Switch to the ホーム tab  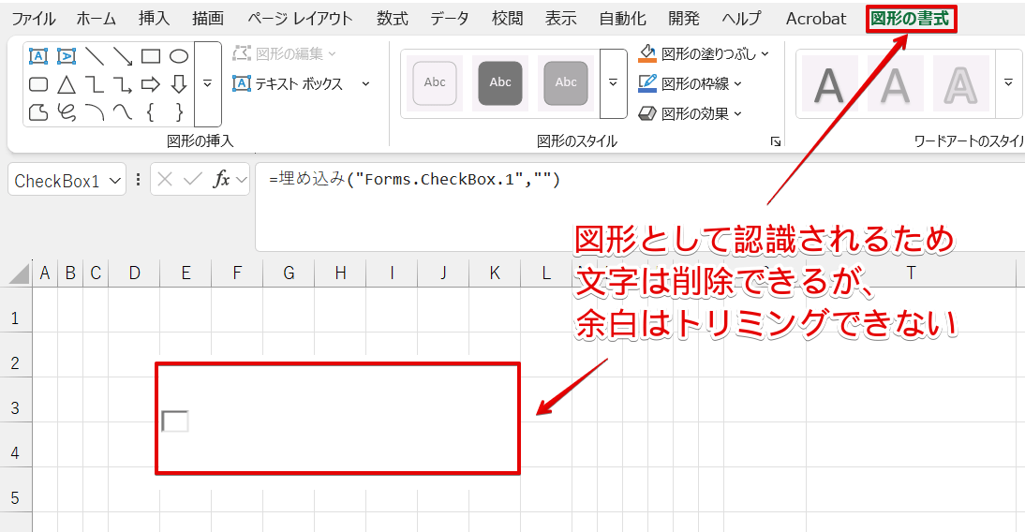click(97, 19)
